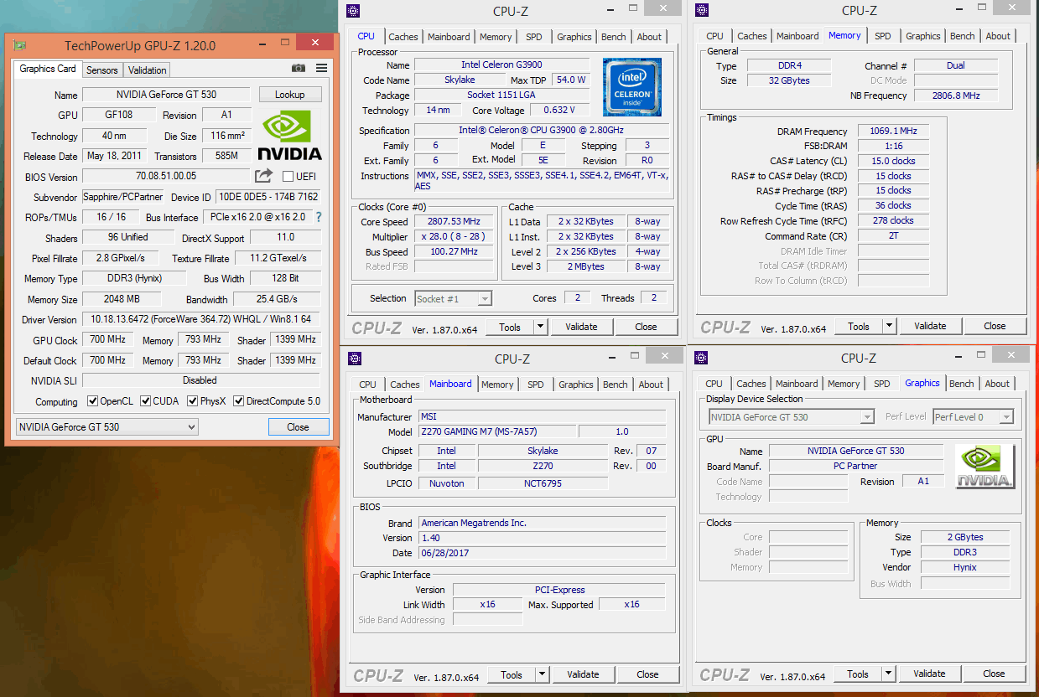Click the CPU-Z Mainboard window title icon
Image resolution: width=1039 pixels, height=697 pixels.
coord(355,359)
